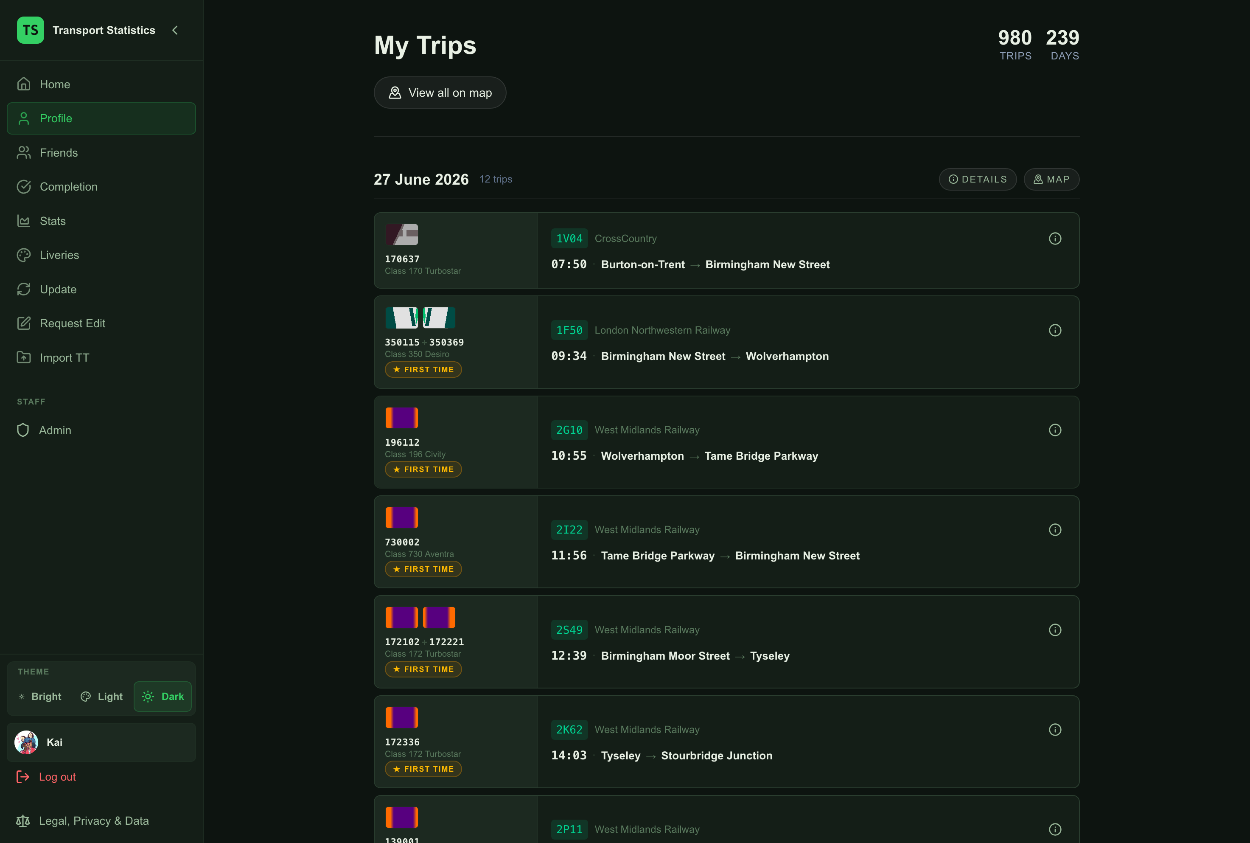The width and height of the screenshot is (1250, 843).
Task: Open DETAILS for 27 June 2026
Action: (977, 179)
